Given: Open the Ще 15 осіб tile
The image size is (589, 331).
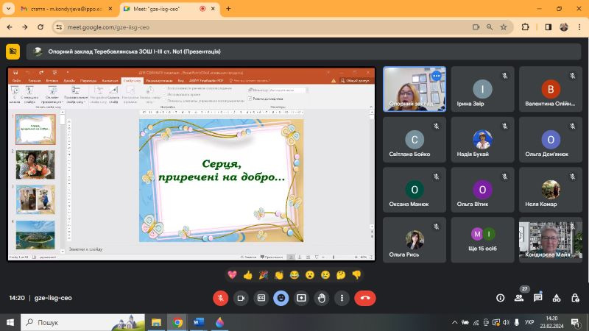Looking at the screenshot, I should click(x=482, y=240).
